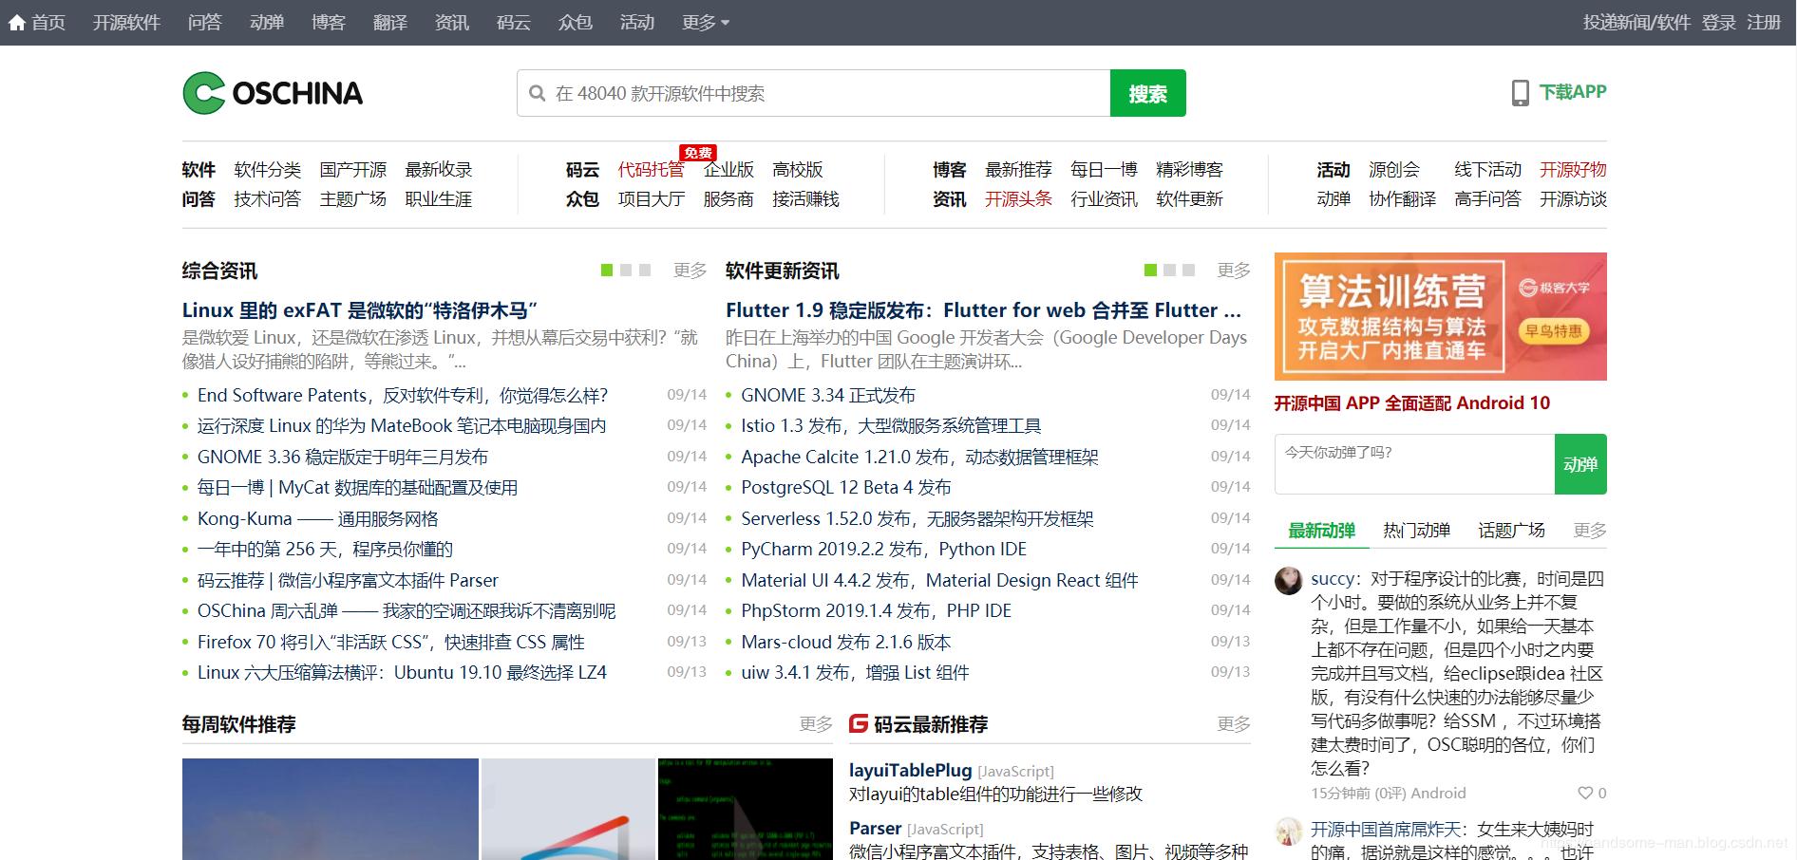Screen dimensions: 1797x860
Task: Like succy's post via the heart icon
Action: point(1586,793)
